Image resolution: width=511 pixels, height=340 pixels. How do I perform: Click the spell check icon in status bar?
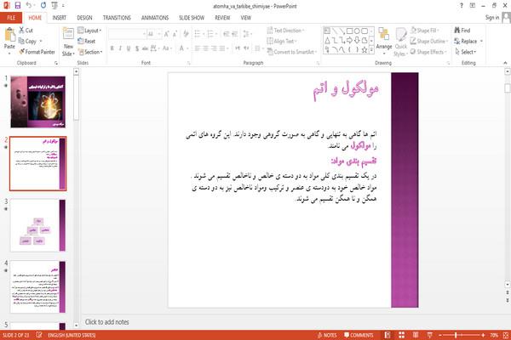pos(39,335)
